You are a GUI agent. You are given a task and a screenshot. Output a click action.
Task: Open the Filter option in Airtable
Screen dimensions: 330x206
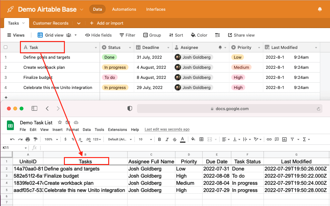tap(127, 35)
